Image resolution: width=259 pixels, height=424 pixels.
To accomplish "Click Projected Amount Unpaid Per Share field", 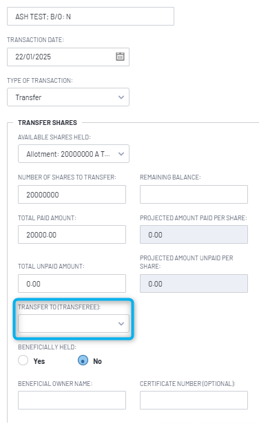I will click(194, 284).
